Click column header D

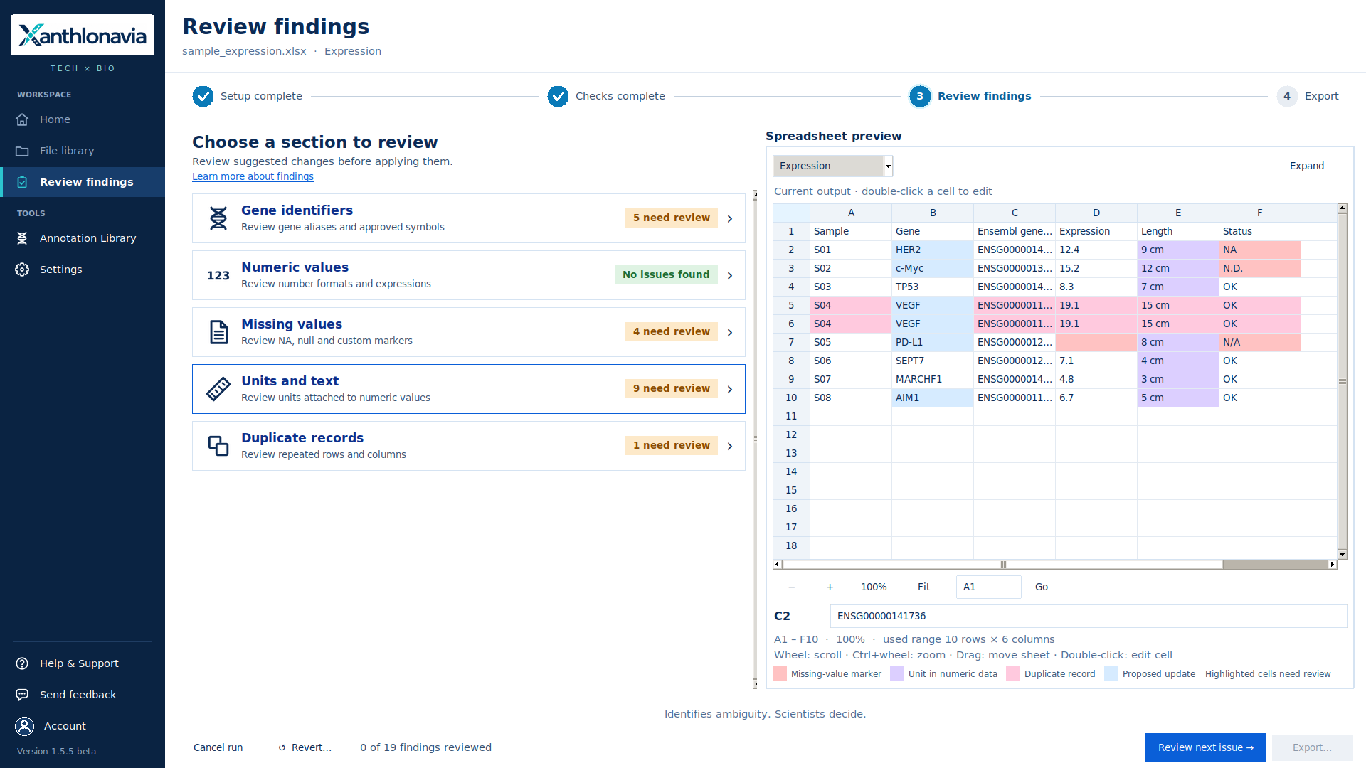click(x=1096, y=213)
